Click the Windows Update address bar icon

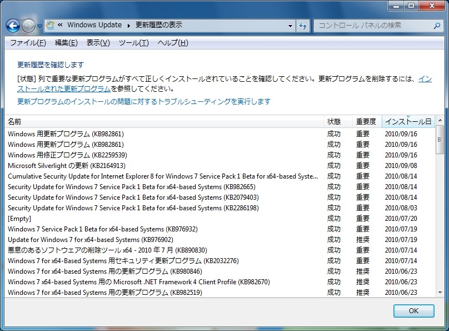coord(50,25)
